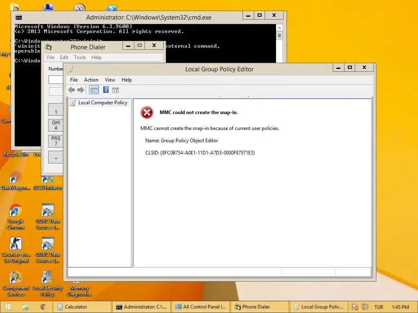Image resolution: width=418 pixels, height=313 pixels.
Task: Open Google Chrome desktop shortcut
Action: [x=16, y=217]
